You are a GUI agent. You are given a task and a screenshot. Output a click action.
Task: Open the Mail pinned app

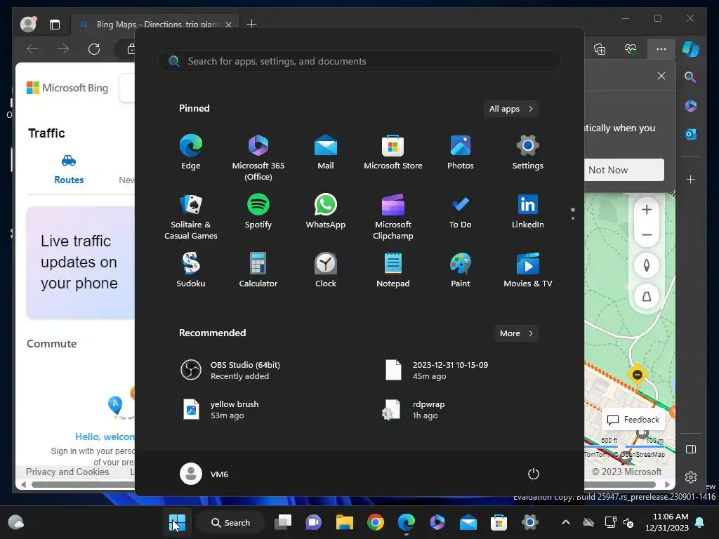click(326, 152)
